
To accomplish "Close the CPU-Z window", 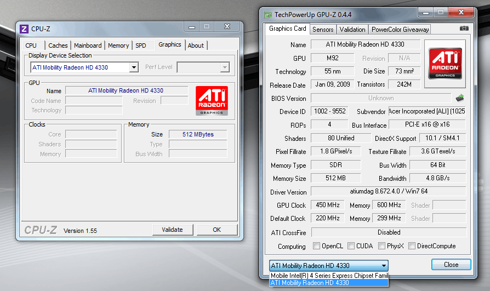I will (227, 27).
